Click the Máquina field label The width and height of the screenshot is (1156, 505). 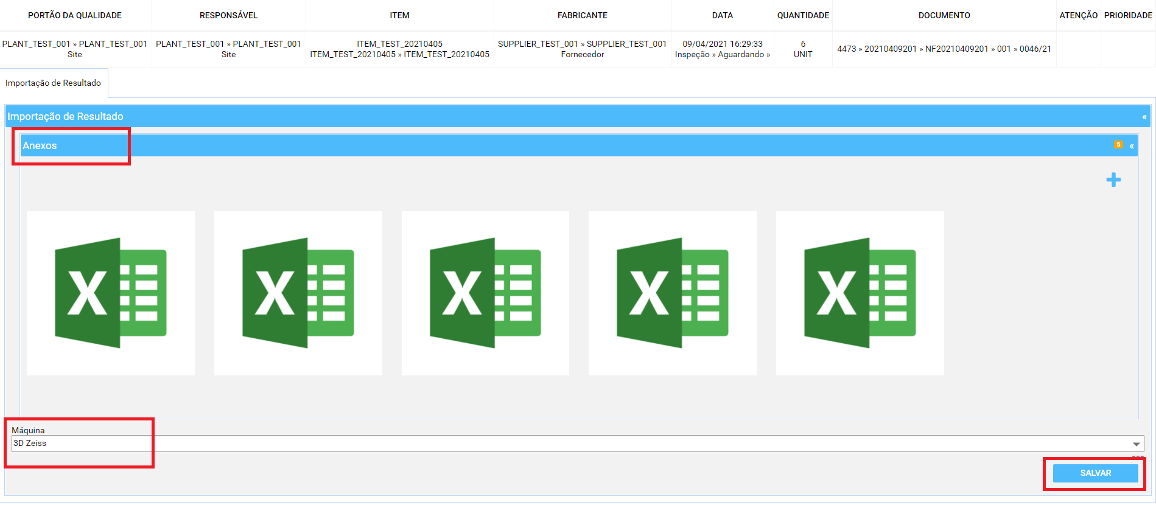point(28,430)
